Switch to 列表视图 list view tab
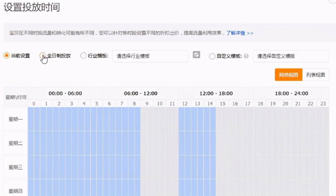 (x=315, y=75)
